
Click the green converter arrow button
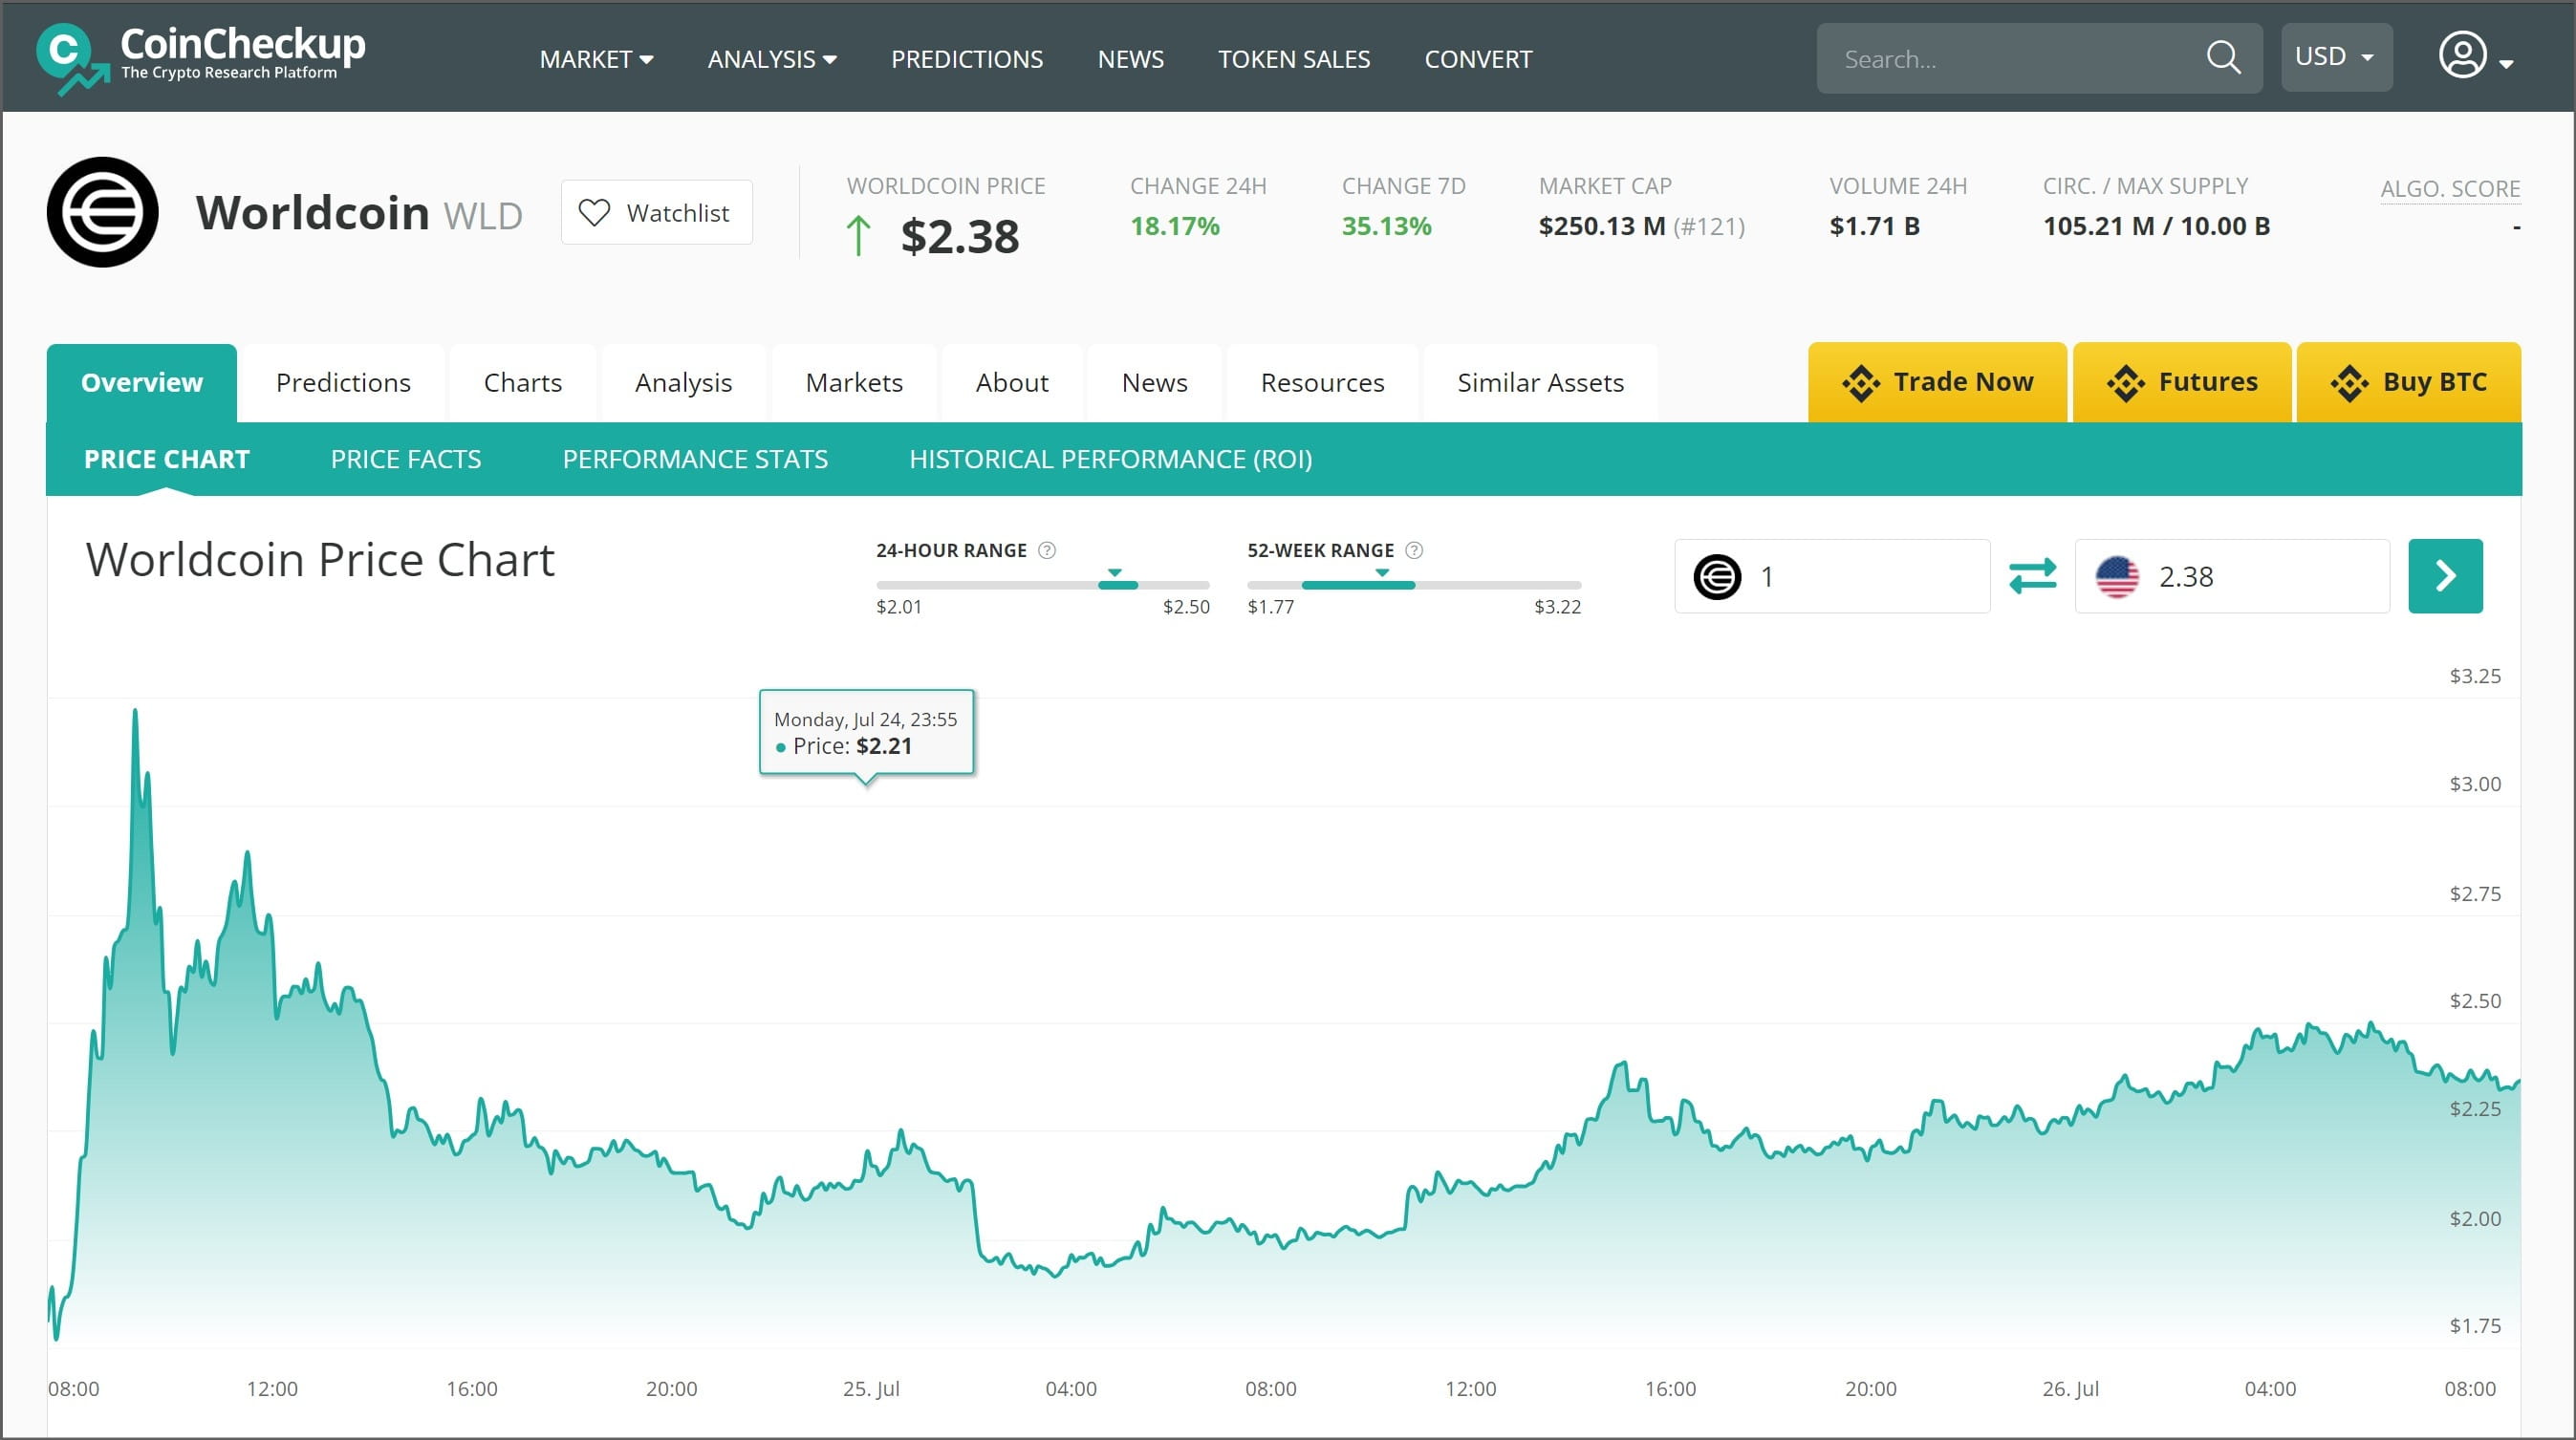[2444, 576]
